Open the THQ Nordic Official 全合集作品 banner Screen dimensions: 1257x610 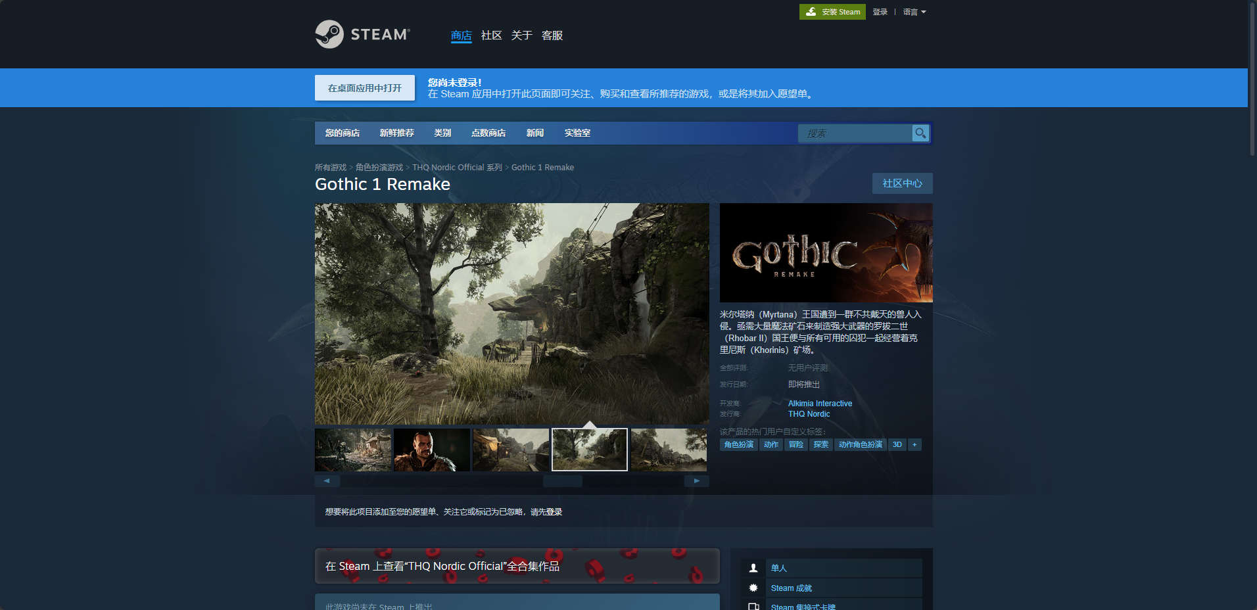click(517, 566)
